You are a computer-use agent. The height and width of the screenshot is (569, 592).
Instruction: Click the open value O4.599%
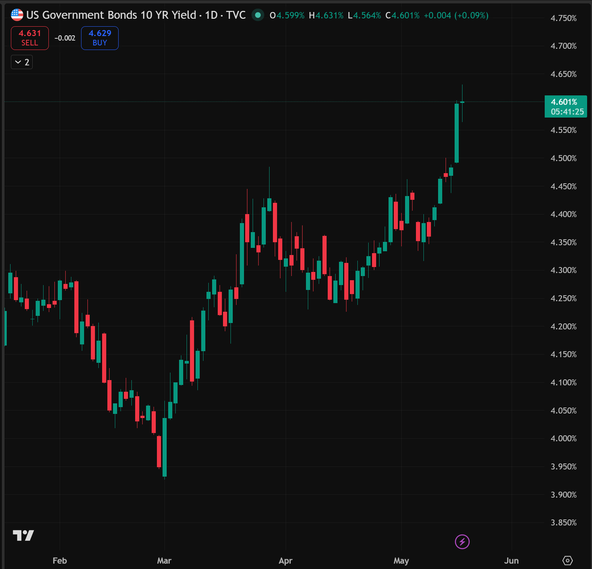click(287, 16)
